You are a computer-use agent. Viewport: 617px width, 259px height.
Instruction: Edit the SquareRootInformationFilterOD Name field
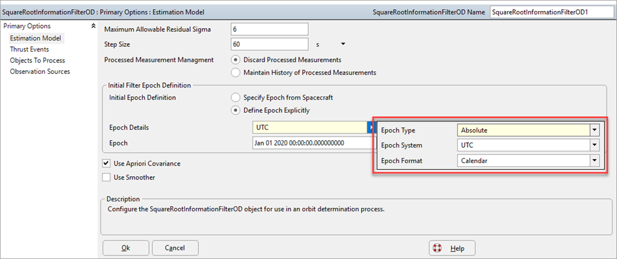point(551,12)
